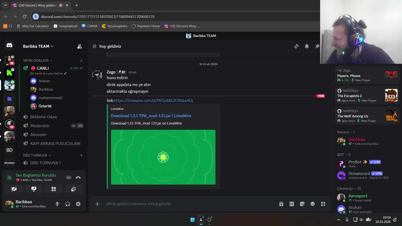Click the green LimeWire preview image
This screenshot has height=226, width=402.
(163, 157)
